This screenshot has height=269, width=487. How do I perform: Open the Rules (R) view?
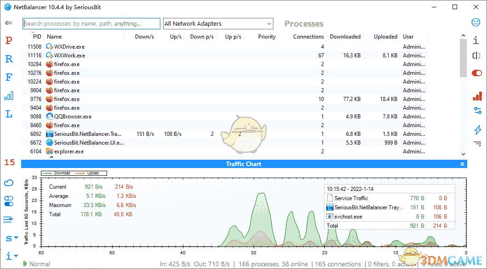pos(8,59)
